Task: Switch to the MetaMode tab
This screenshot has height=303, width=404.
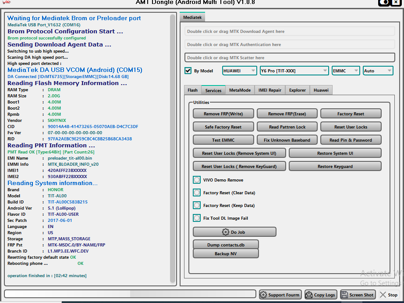Action: point(240,90)
